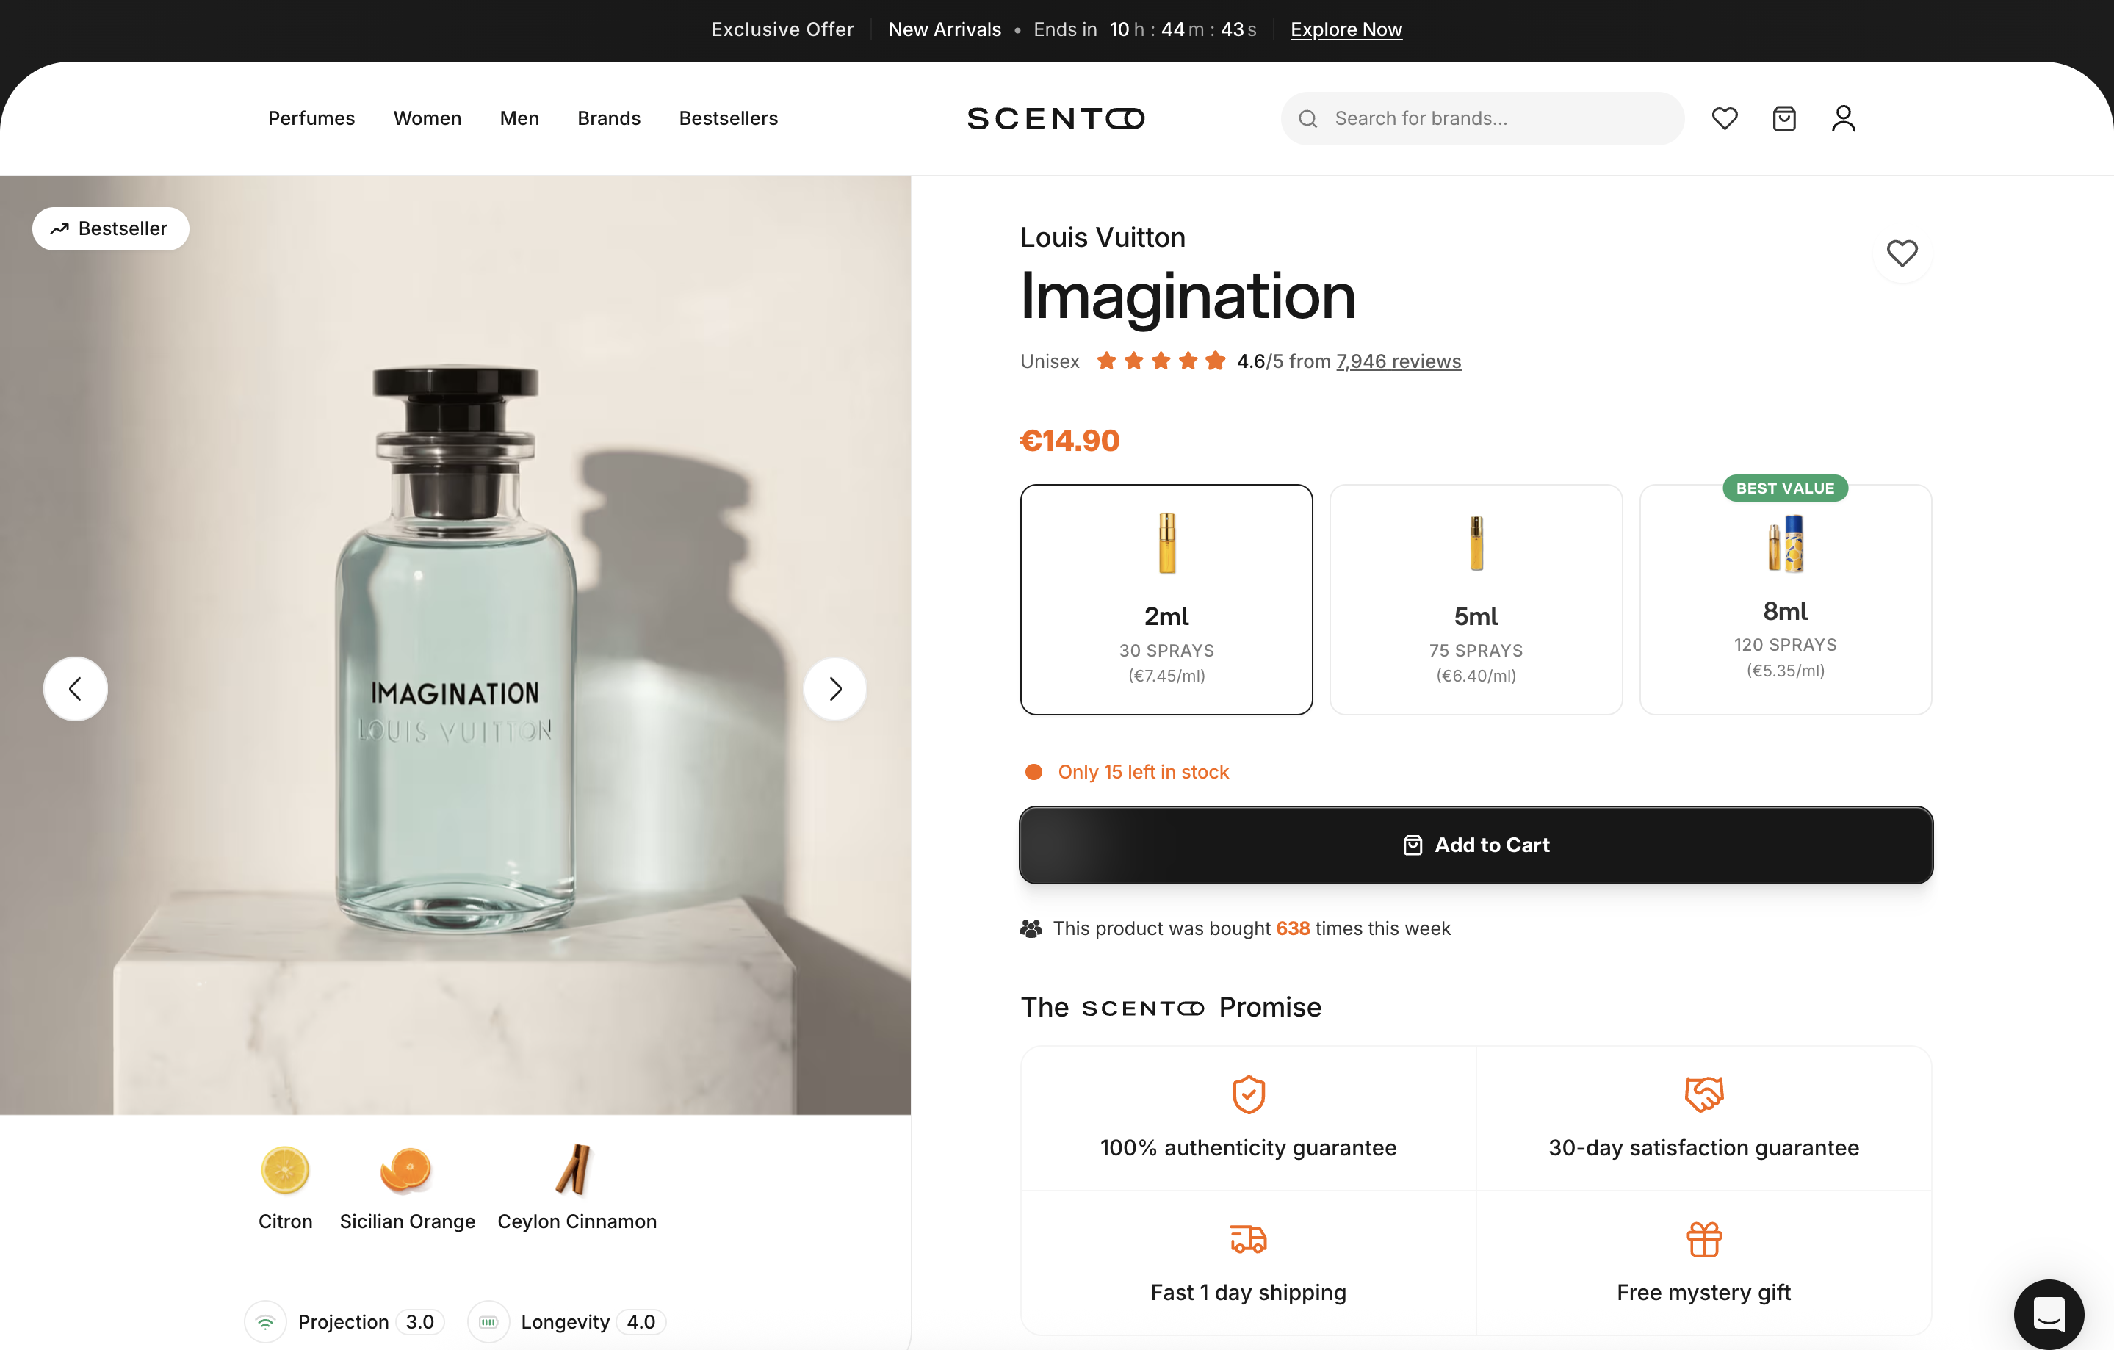Open the Brands menu item
2114x1350 pixels.
coord(608,118)
